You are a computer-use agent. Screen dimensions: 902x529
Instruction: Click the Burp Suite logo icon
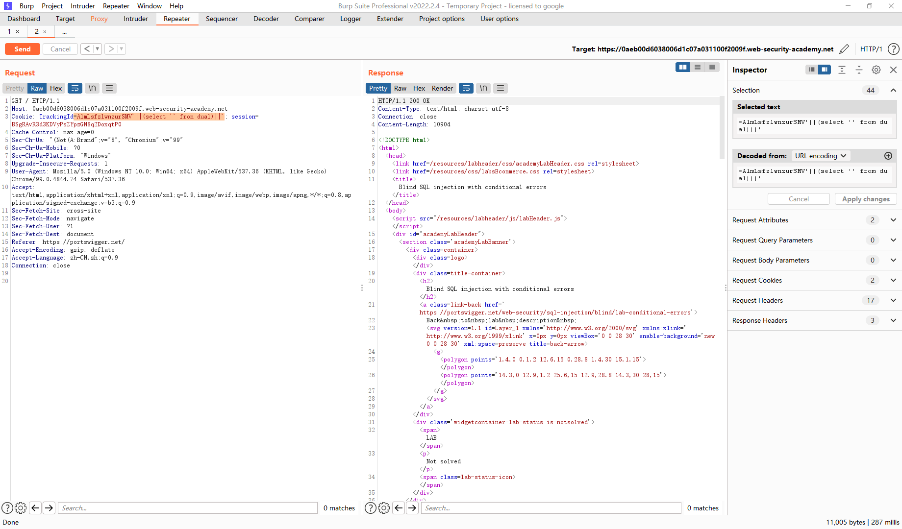tap(8, 6)
